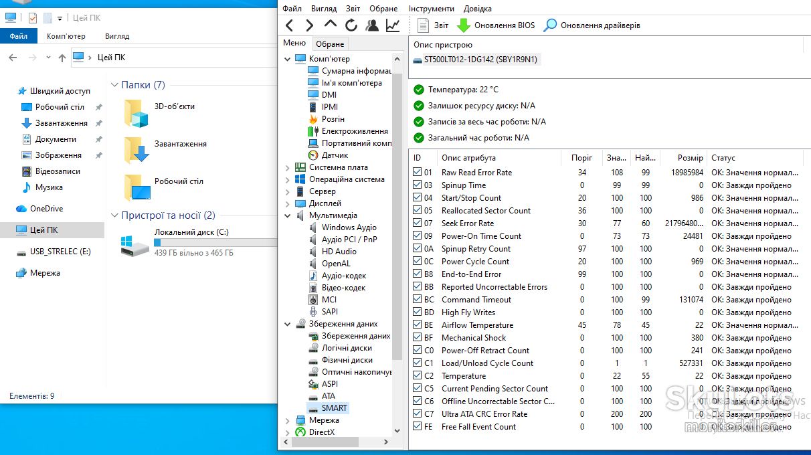Expand the Системна плата node

(287, 167)
